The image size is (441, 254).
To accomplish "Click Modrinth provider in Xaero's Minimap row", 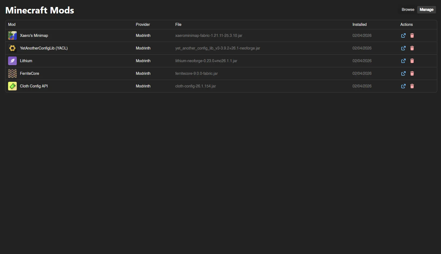I will [143, 36].
